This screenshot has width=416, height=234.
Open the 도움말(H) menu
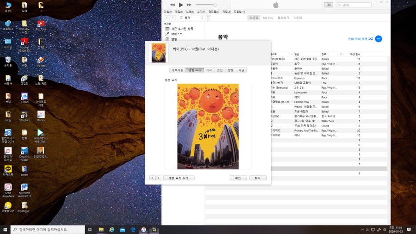click(x=239, y=12)
